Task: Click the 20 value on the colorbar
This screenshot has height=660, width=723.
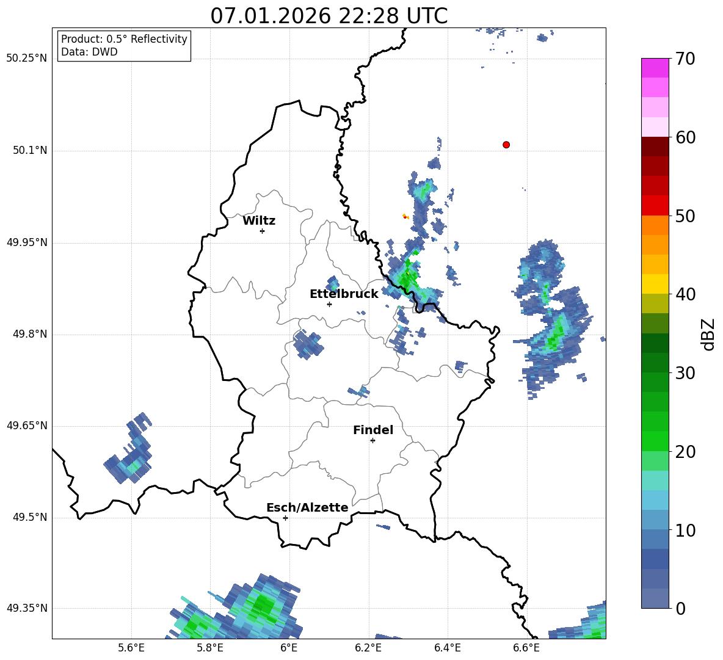Action: [685, 452]
